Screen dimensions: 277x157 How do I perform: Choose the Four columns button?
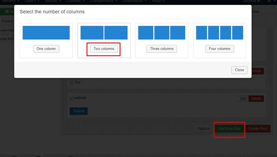[220, 49]
